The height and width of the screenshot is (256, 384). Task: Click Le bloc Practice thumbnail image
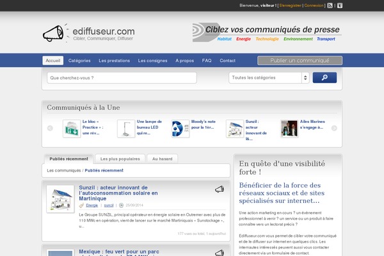click(x=72, y=129)
